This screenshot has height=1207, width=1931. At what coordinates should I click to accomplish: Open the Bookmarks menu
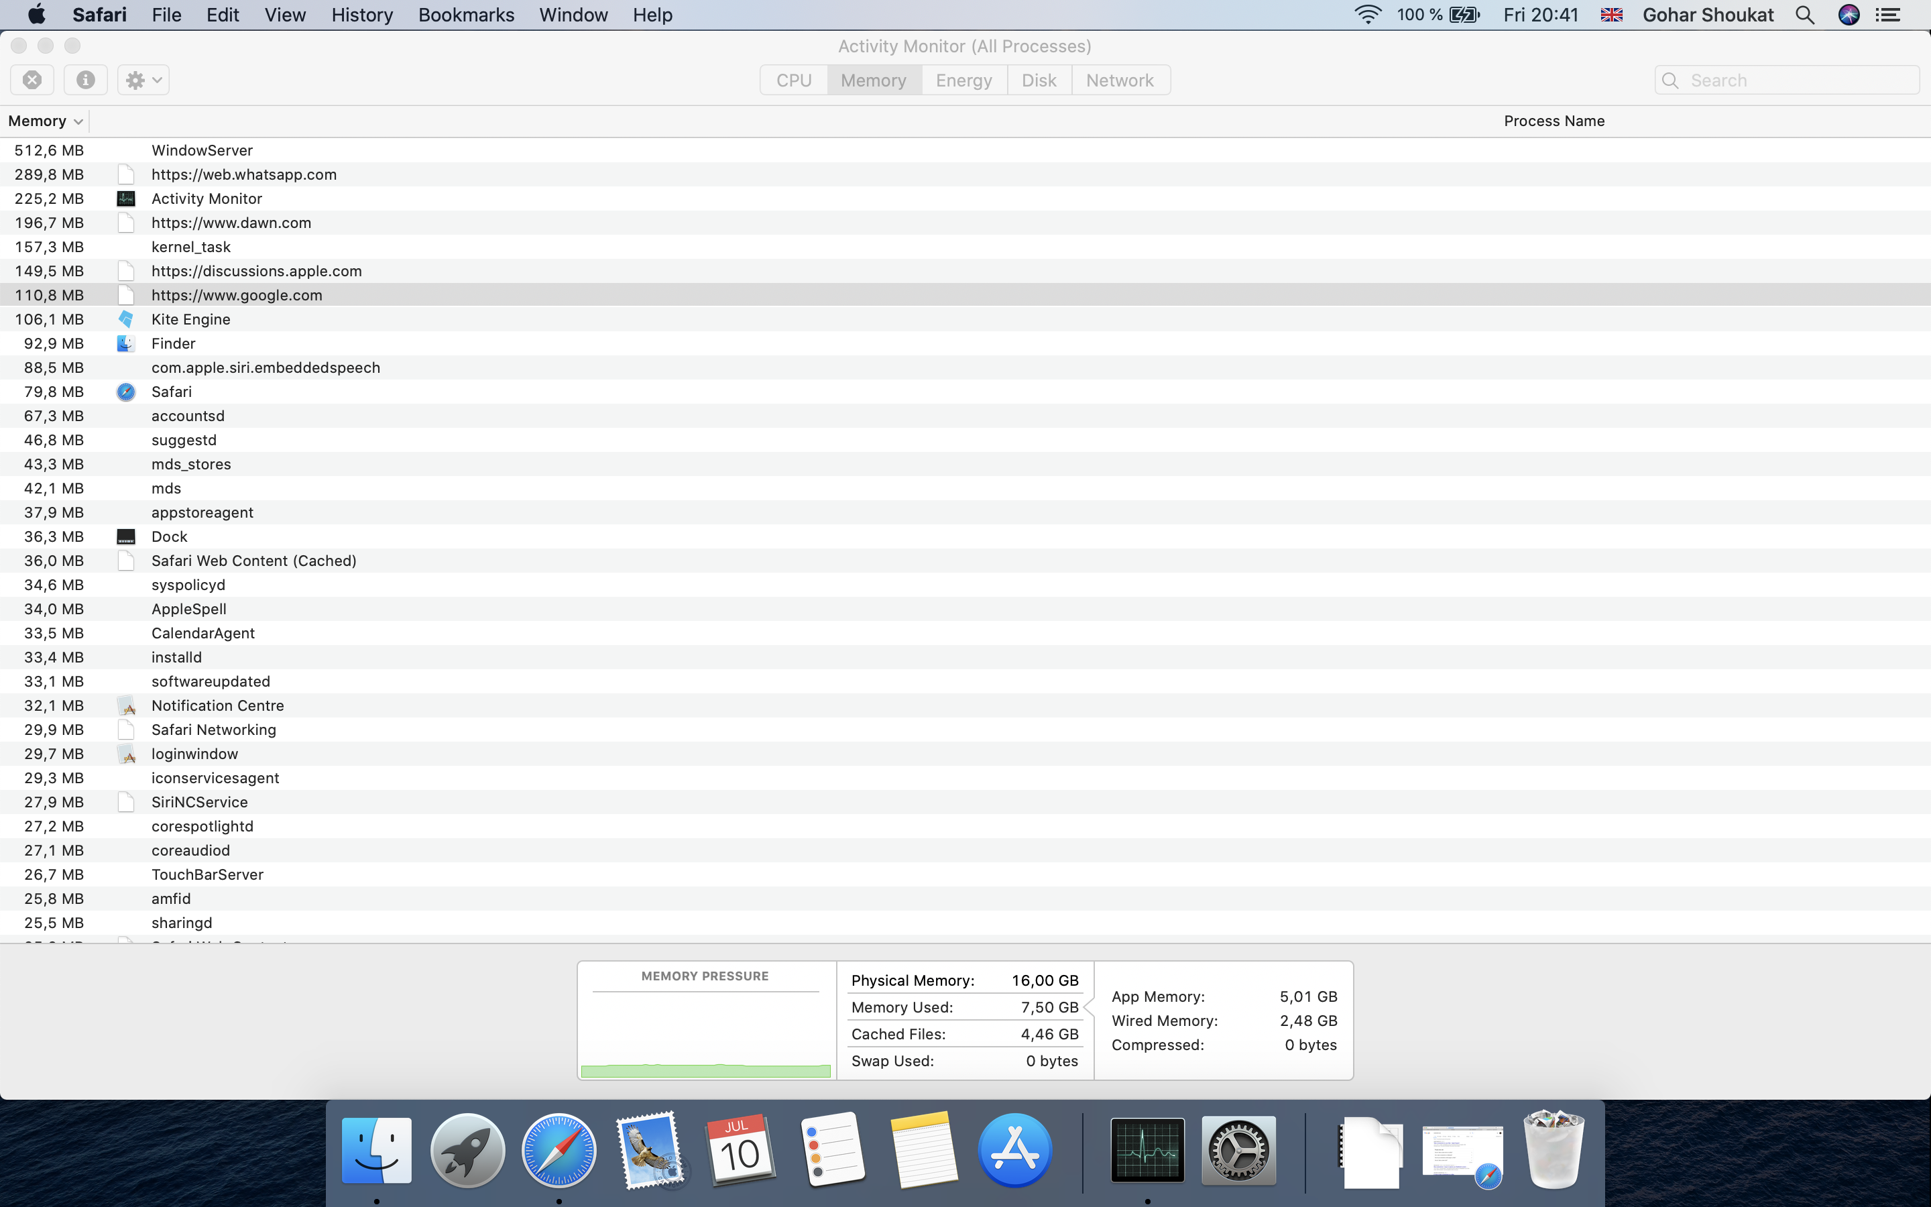[x=466, y=14]
